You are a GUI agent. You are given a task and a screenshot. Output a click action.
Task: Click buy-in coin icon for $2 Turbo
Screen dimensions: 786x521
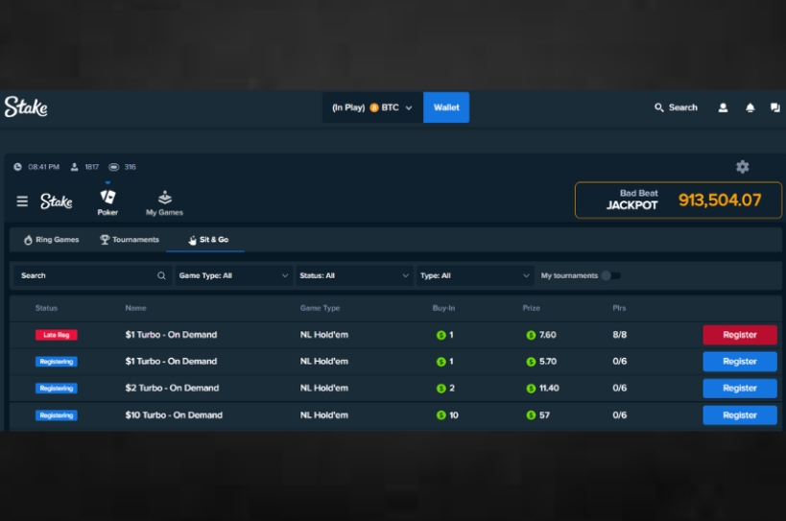tap(441, 389)
